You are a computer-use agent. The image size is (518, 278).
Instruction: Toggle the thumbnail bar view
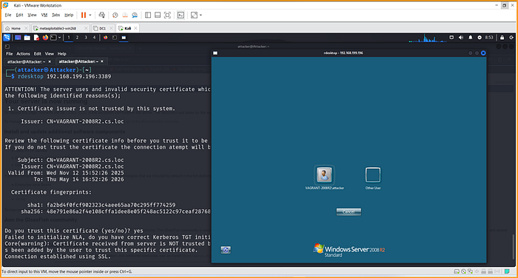158,16
